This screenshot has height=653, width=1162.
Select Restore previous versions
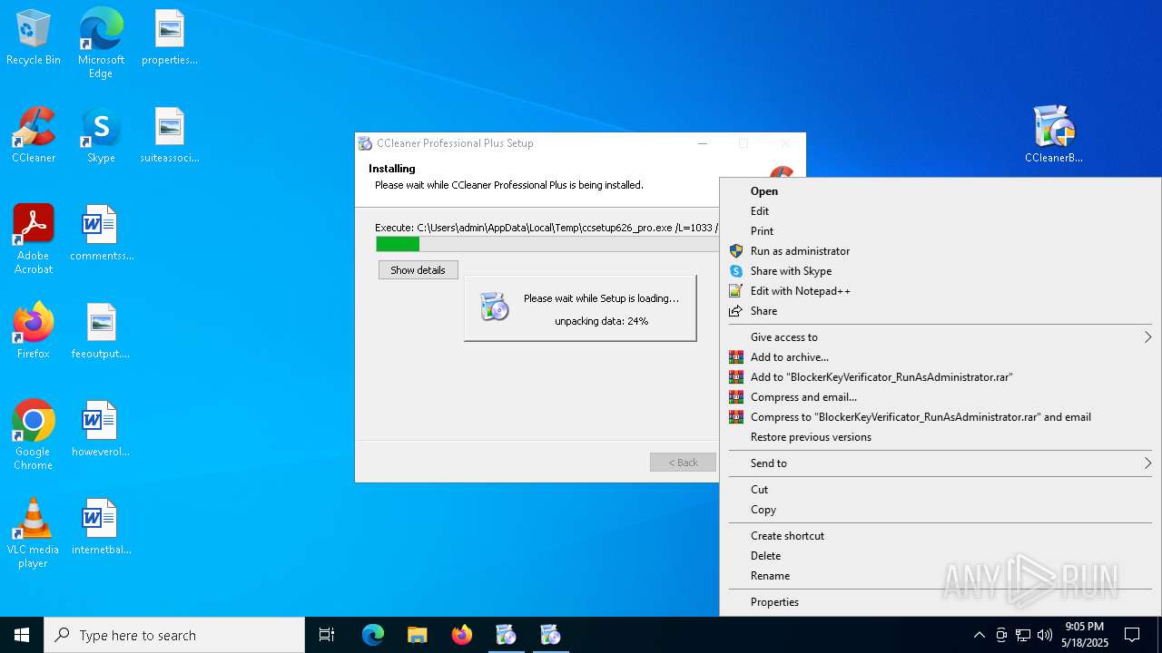click(940, 437)
